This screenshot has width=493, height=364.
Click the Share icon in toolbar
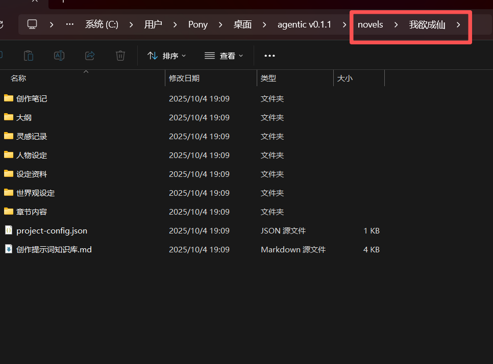click(90, 56)
